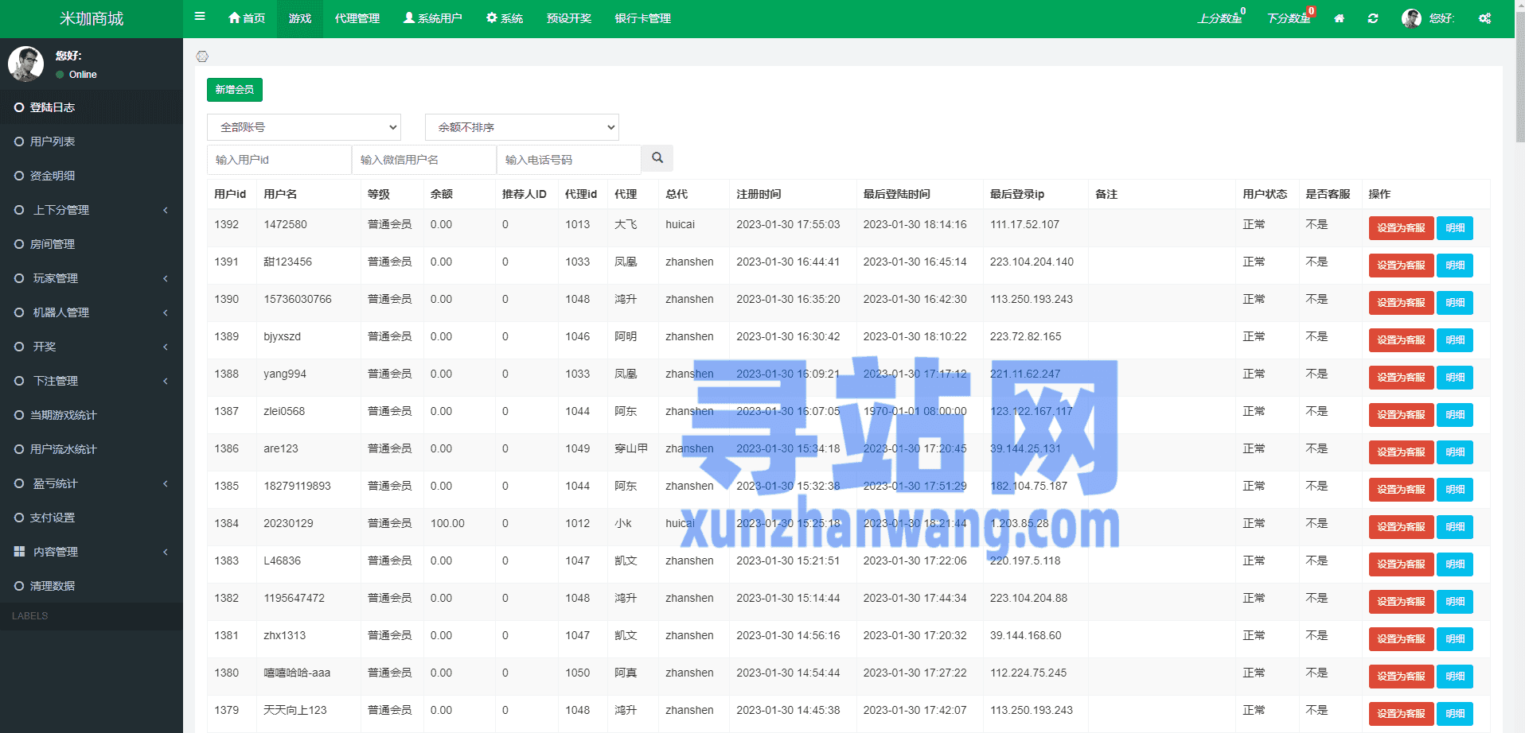Image resolution: width=1525 pixels, height=733 pixels.
Task: Click the 新增会员 button
Action: (x=235, y=90)
